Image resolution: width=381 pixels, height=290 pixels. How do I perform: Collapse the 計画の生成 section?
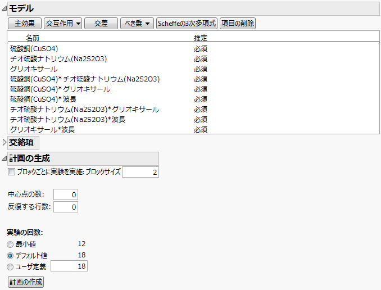(4, 158)
